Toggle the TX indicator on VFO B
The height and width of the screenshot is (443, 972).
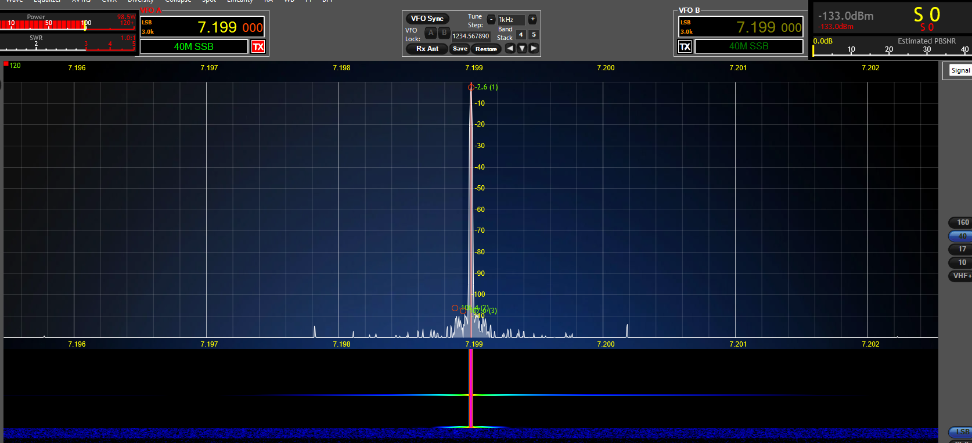685,46
